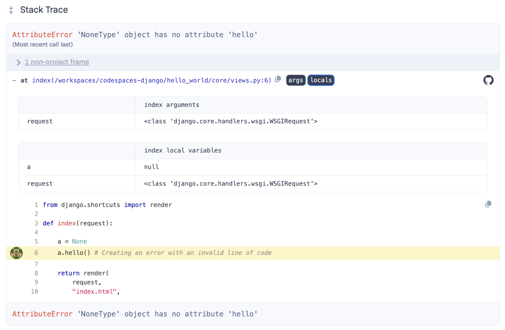Select the WSGIRequest value in the arguments table
Viewport: 505px width, 330px height.
pos(231,121)
